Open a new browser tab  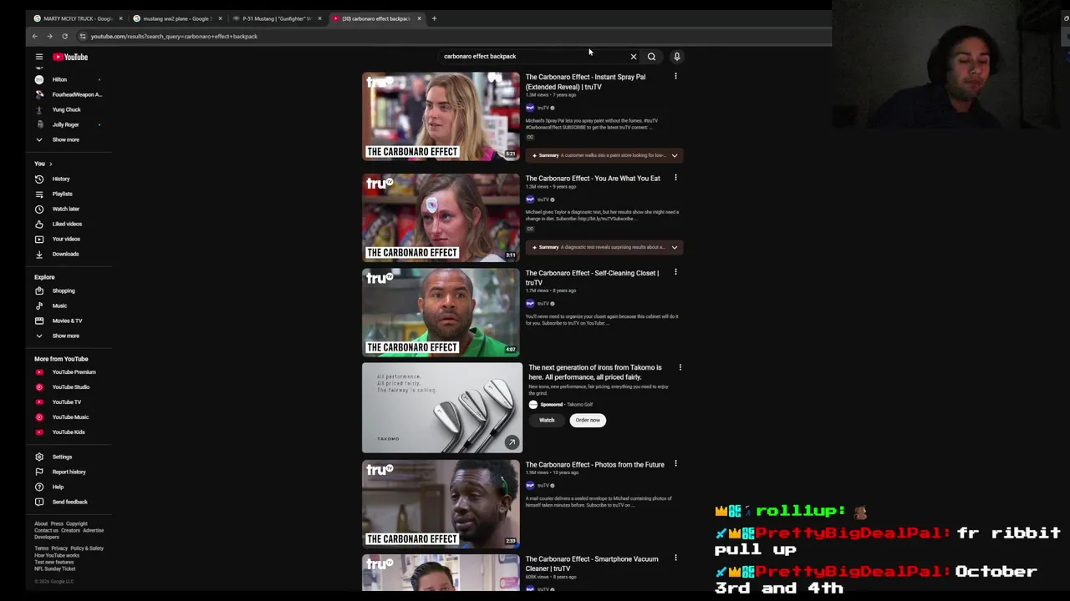point(434,18)
